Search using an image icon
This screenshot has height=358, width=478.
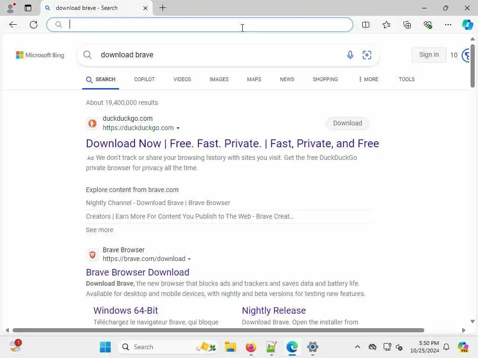pos(367,55)
